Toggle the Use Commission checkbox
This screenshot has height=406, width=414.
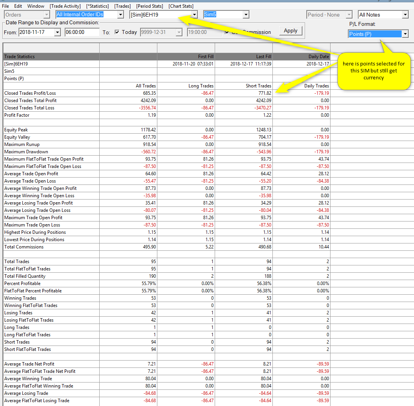(x=227, y=32)
